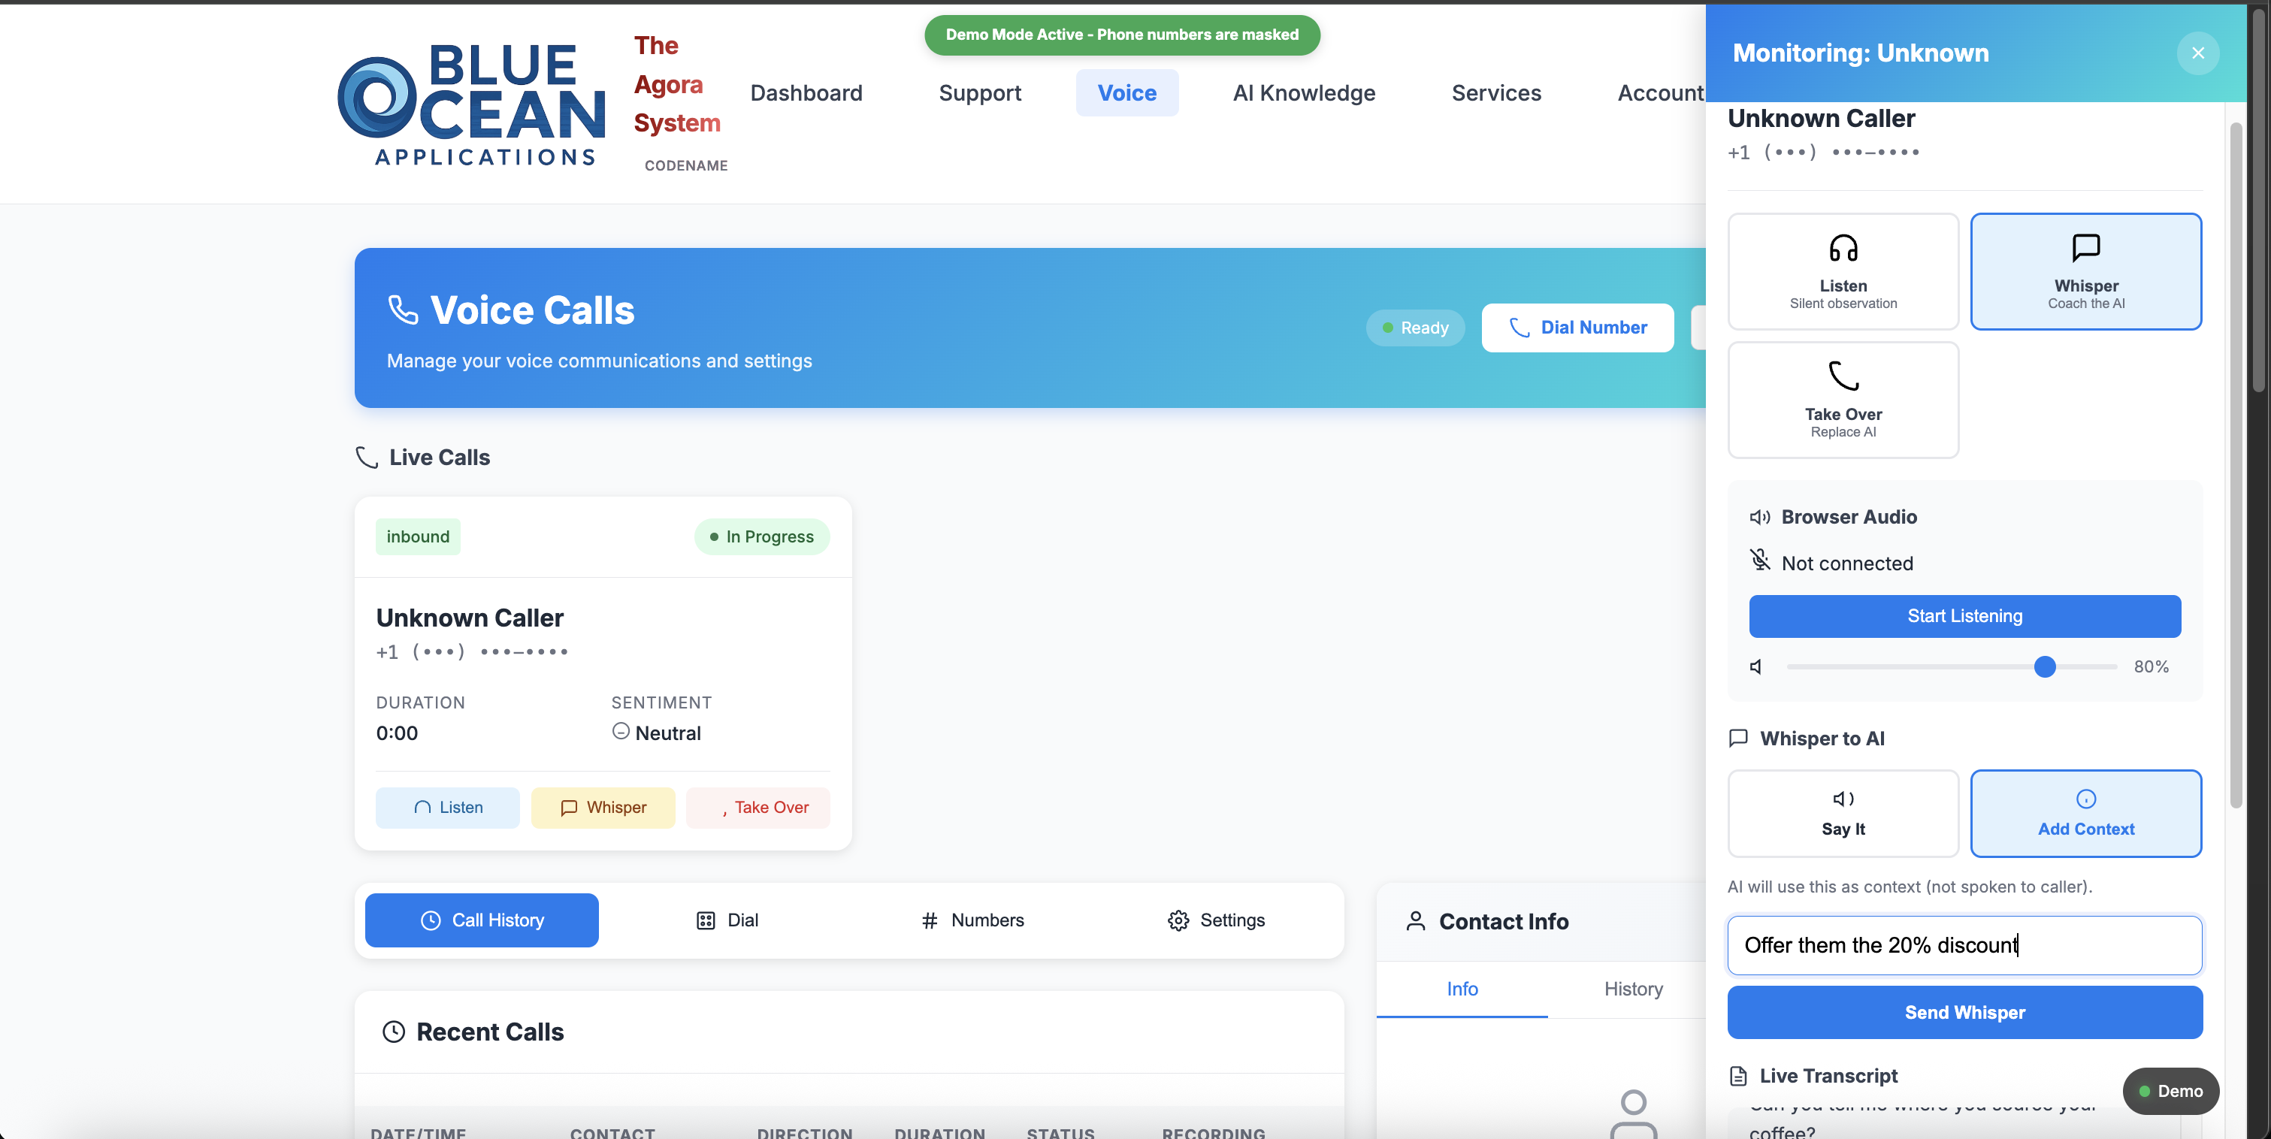Select the Whisper Coach the AI icon
Image resolution: width=2271 pixels, height=1139 pixels.
tap(2086, 248)
